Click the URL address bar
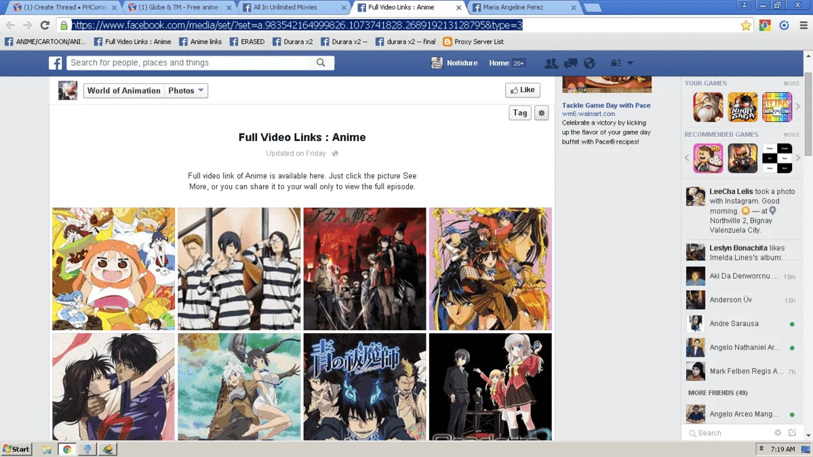This screenshot has width=813, height=457. pos(399,25)
